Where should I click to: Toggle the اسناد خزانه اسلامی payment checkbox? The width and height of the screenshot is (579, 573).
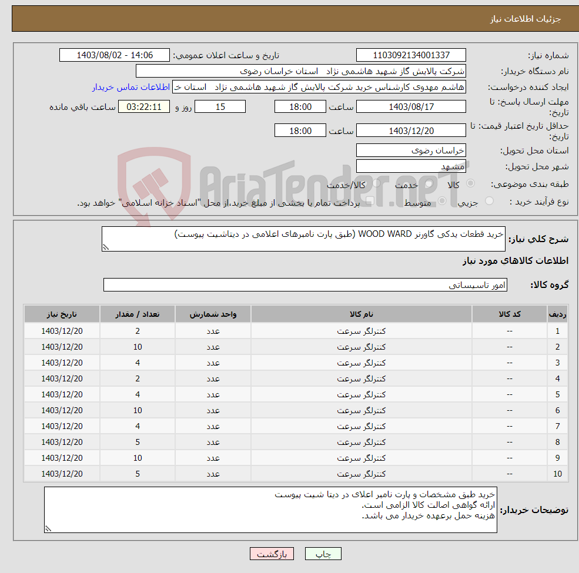pyautogui.click(x=370, y=200)
